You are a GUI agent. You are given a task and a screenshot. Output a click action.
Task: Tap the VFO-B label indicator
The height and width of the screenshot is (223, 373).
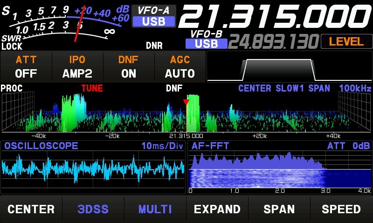pos(207,34)
